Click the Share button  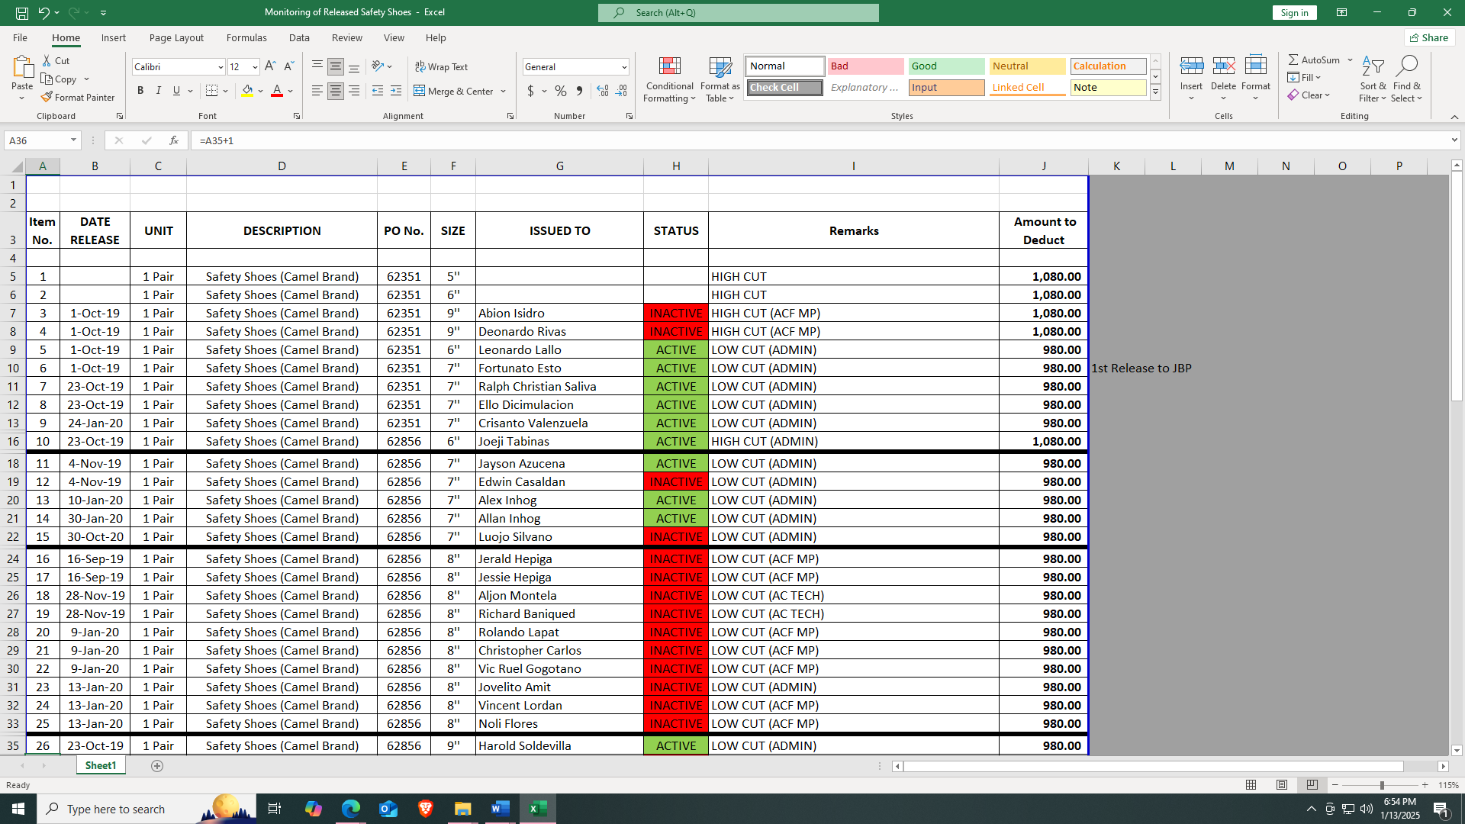point(1429,37)
